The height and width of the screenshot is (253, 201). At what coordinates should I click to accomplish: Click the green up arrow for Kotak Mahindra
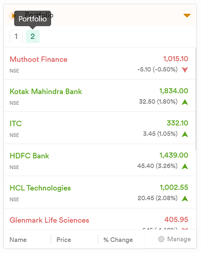point(185,102)
